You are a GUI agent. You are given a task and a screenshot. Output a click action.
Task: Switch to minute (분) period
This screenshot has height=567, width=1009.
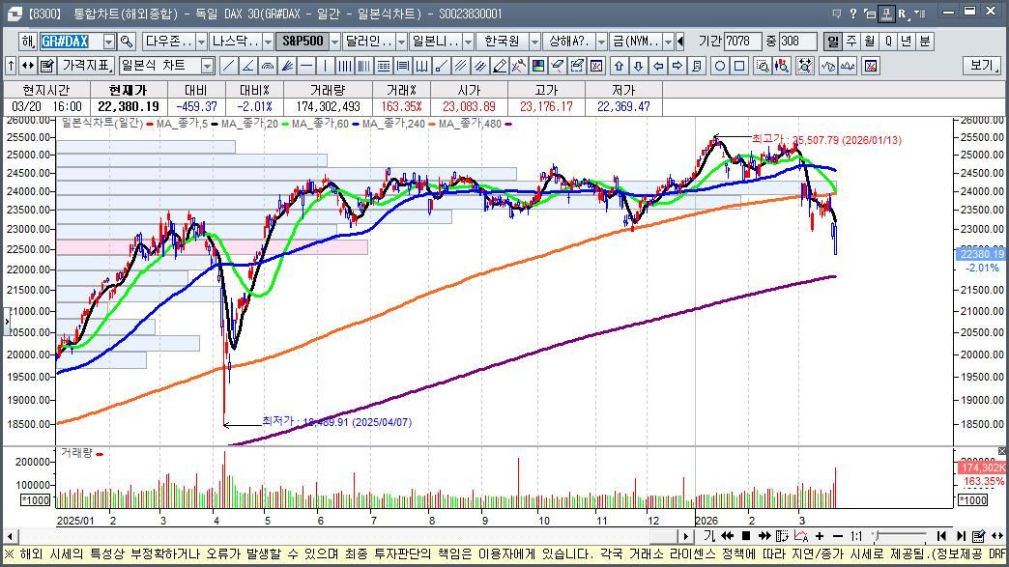925,42
